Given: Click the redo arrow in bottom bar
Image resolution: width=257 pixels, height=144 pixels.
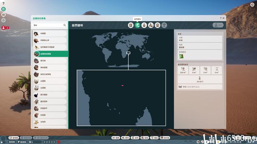Looking at the screenshot, I should (190, 142).
